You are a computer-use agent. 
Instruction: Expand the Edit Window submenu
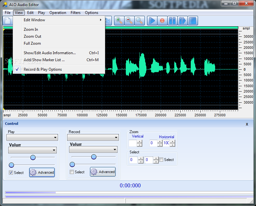pos(59,20)
